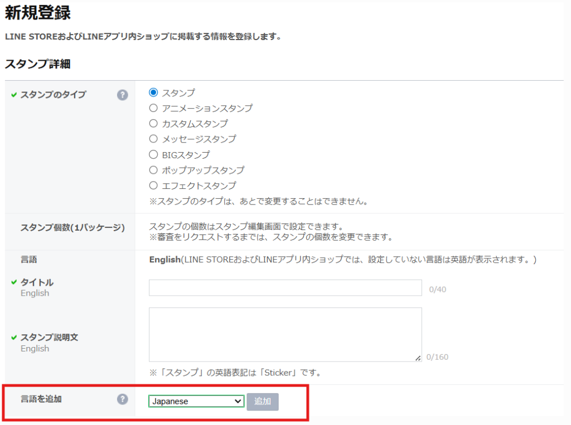Viewport: 571px width, 425px height.
Task: Click the green checkmark beside スタンプ説明文
Action: coord(14,338)
